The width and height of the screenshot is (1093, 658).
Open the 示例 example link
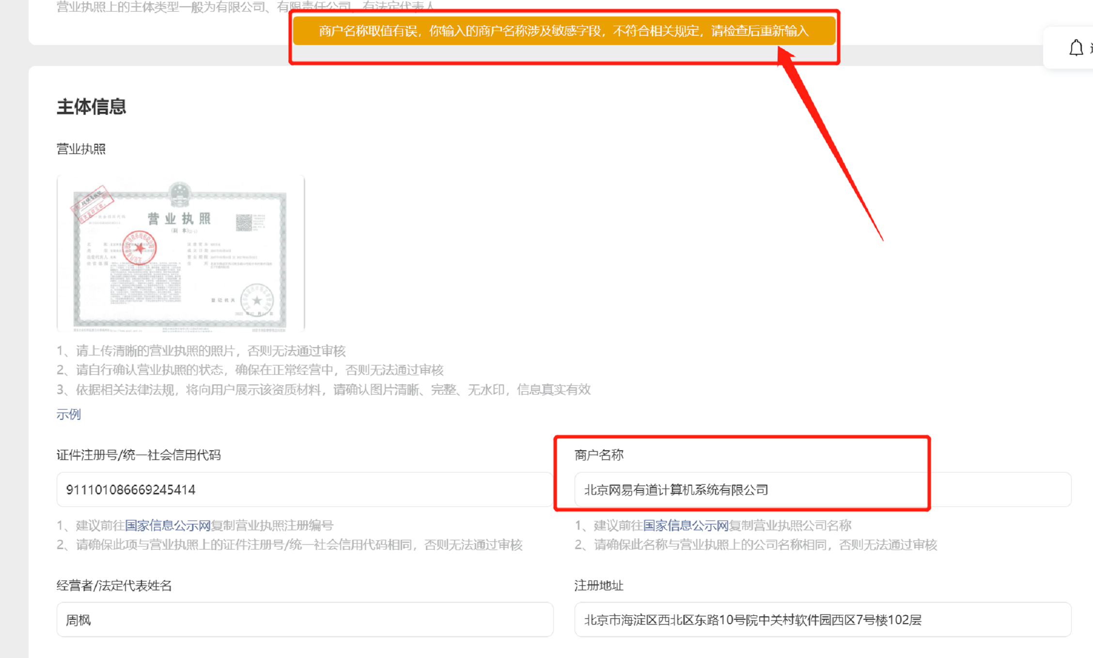click(68, 414)
